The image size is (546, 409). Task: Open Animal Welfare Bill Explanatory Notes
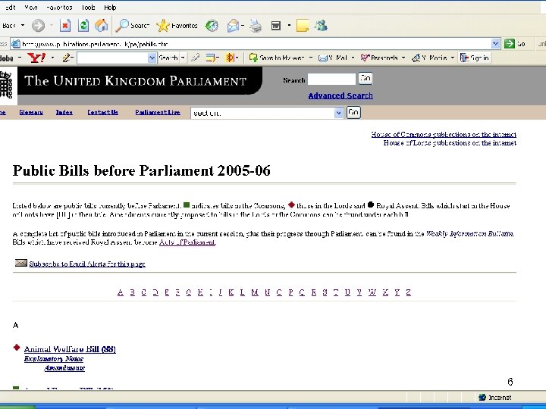[54, 358]
